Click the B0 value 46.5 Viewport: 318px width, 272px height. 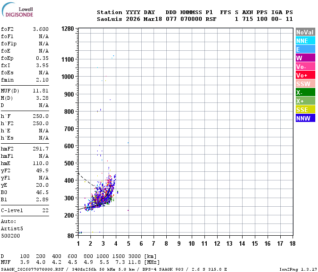coord(42,192)
